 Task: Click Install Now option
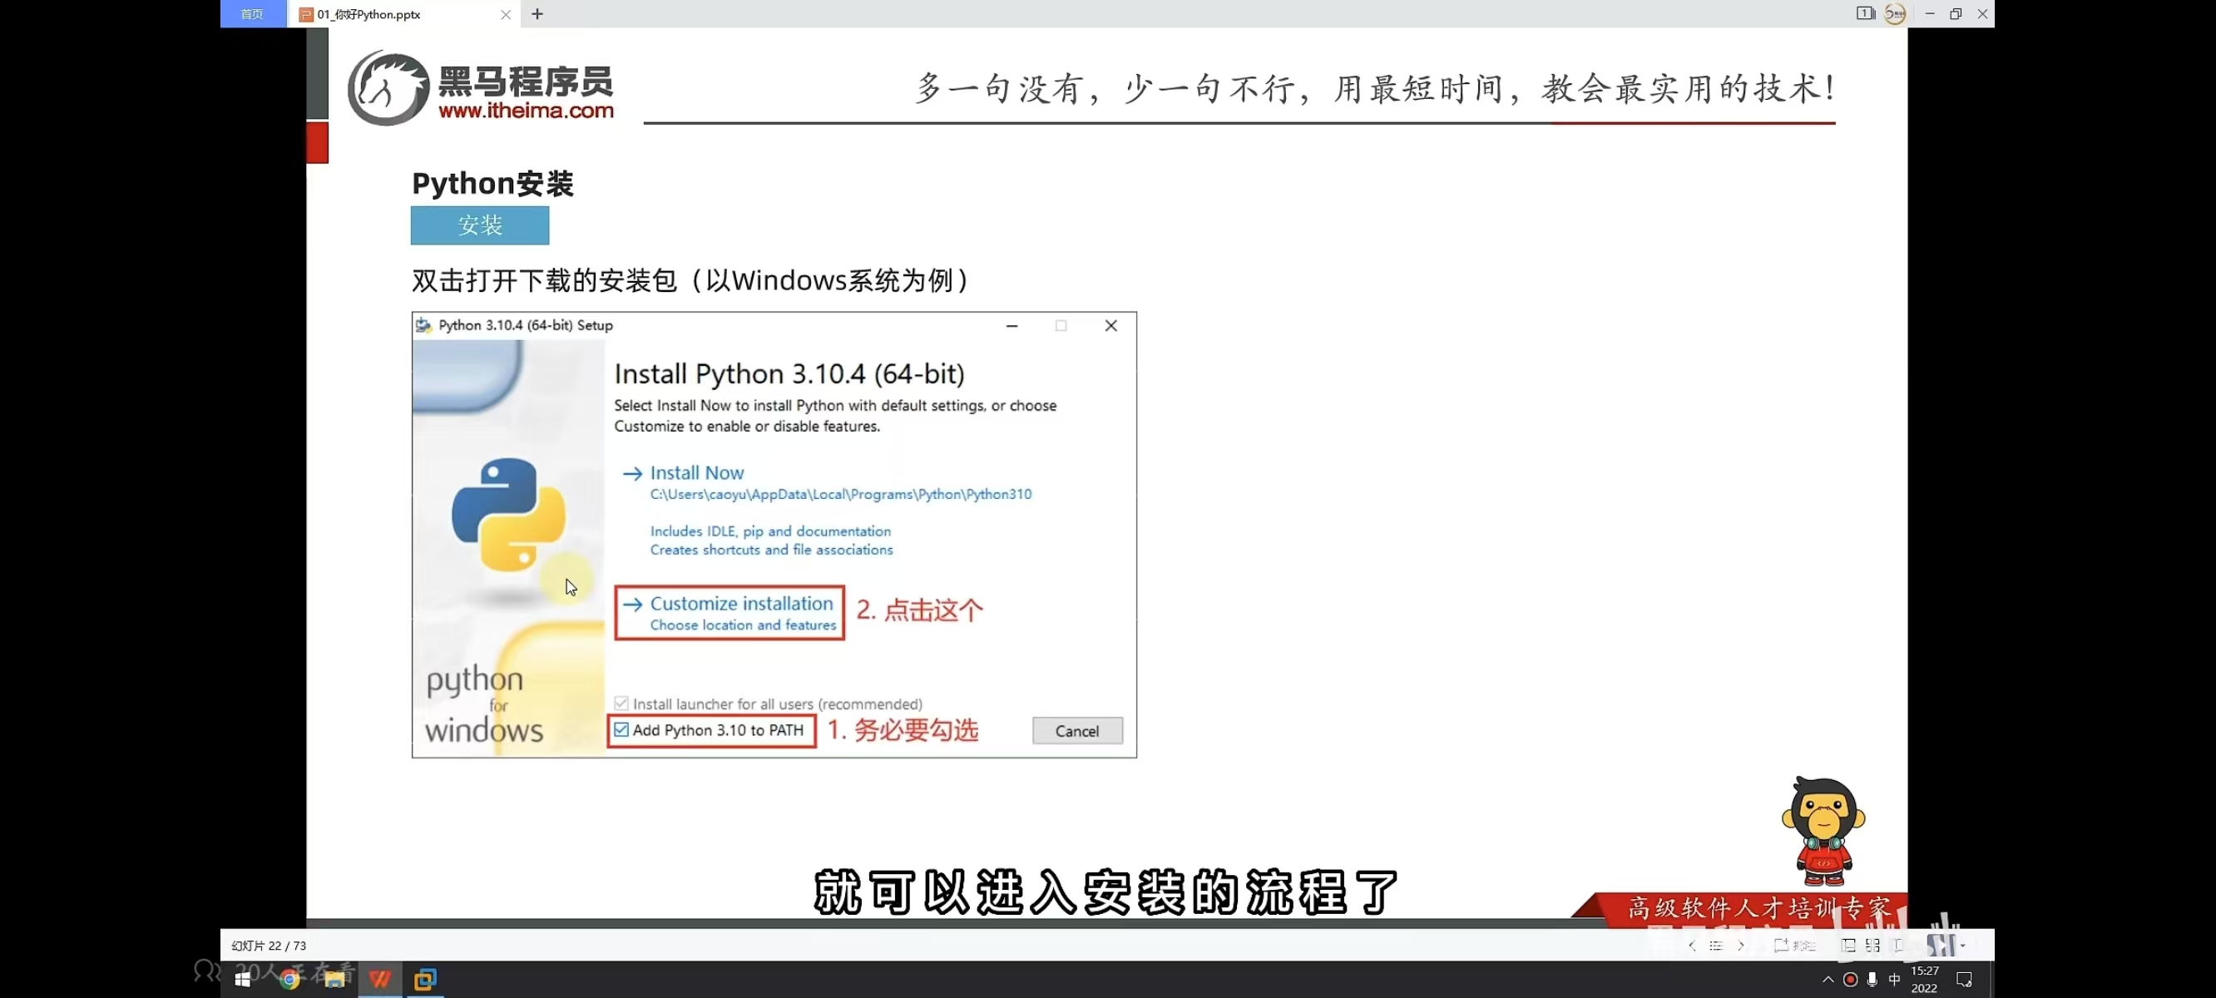coord(696,472)
